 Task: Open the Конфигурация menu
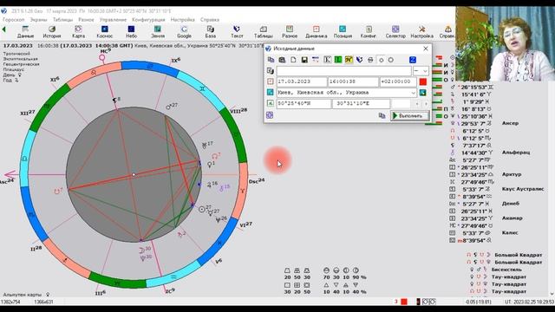pos(148,20)
